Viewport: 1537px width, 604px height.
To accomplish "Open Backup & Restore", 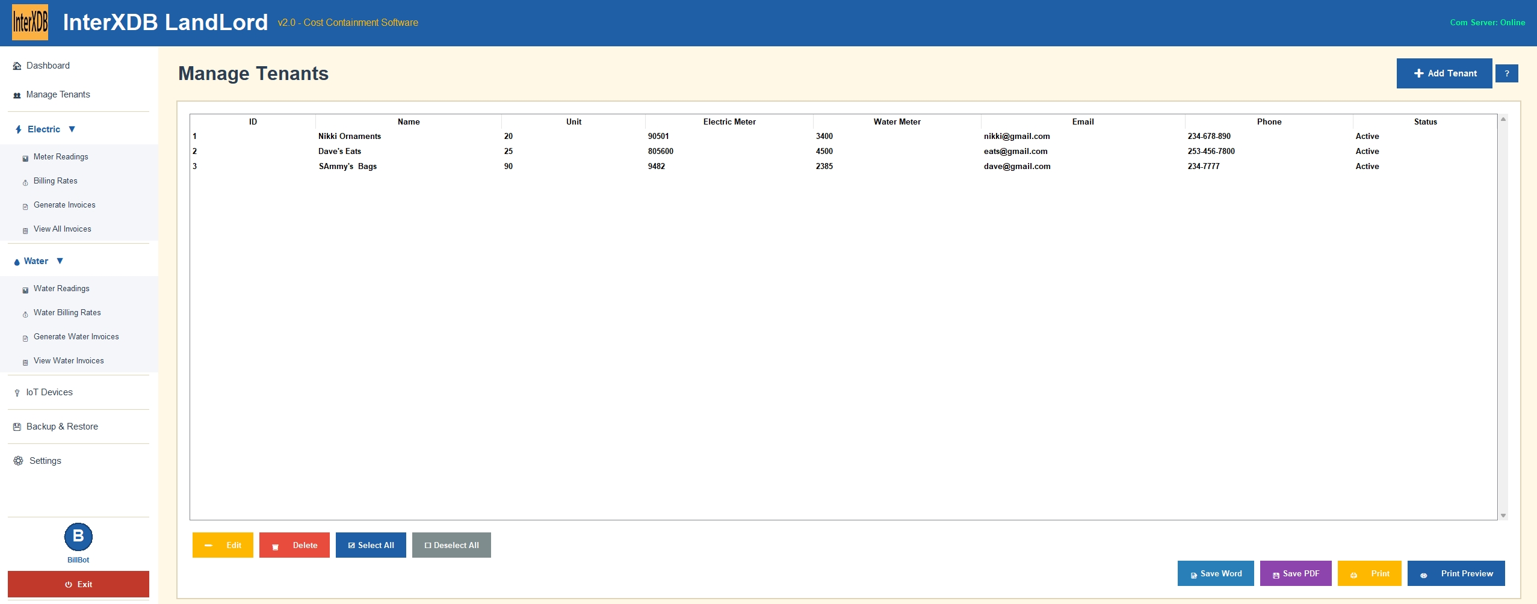I will (x=62, y=427).
